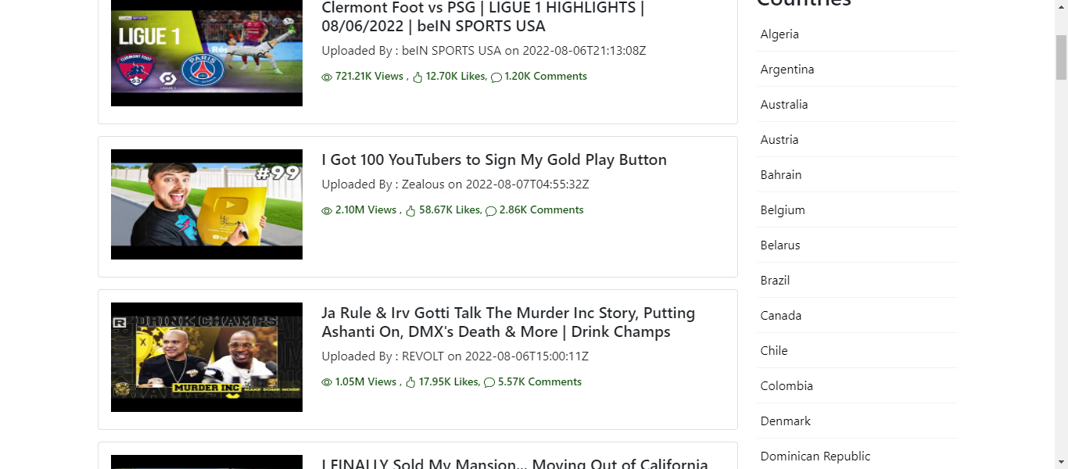This screenshot has height=469, width=1068.
Task: Open the Clermont Foot vs PSG video thumbnail
Action: click(206, 53)
